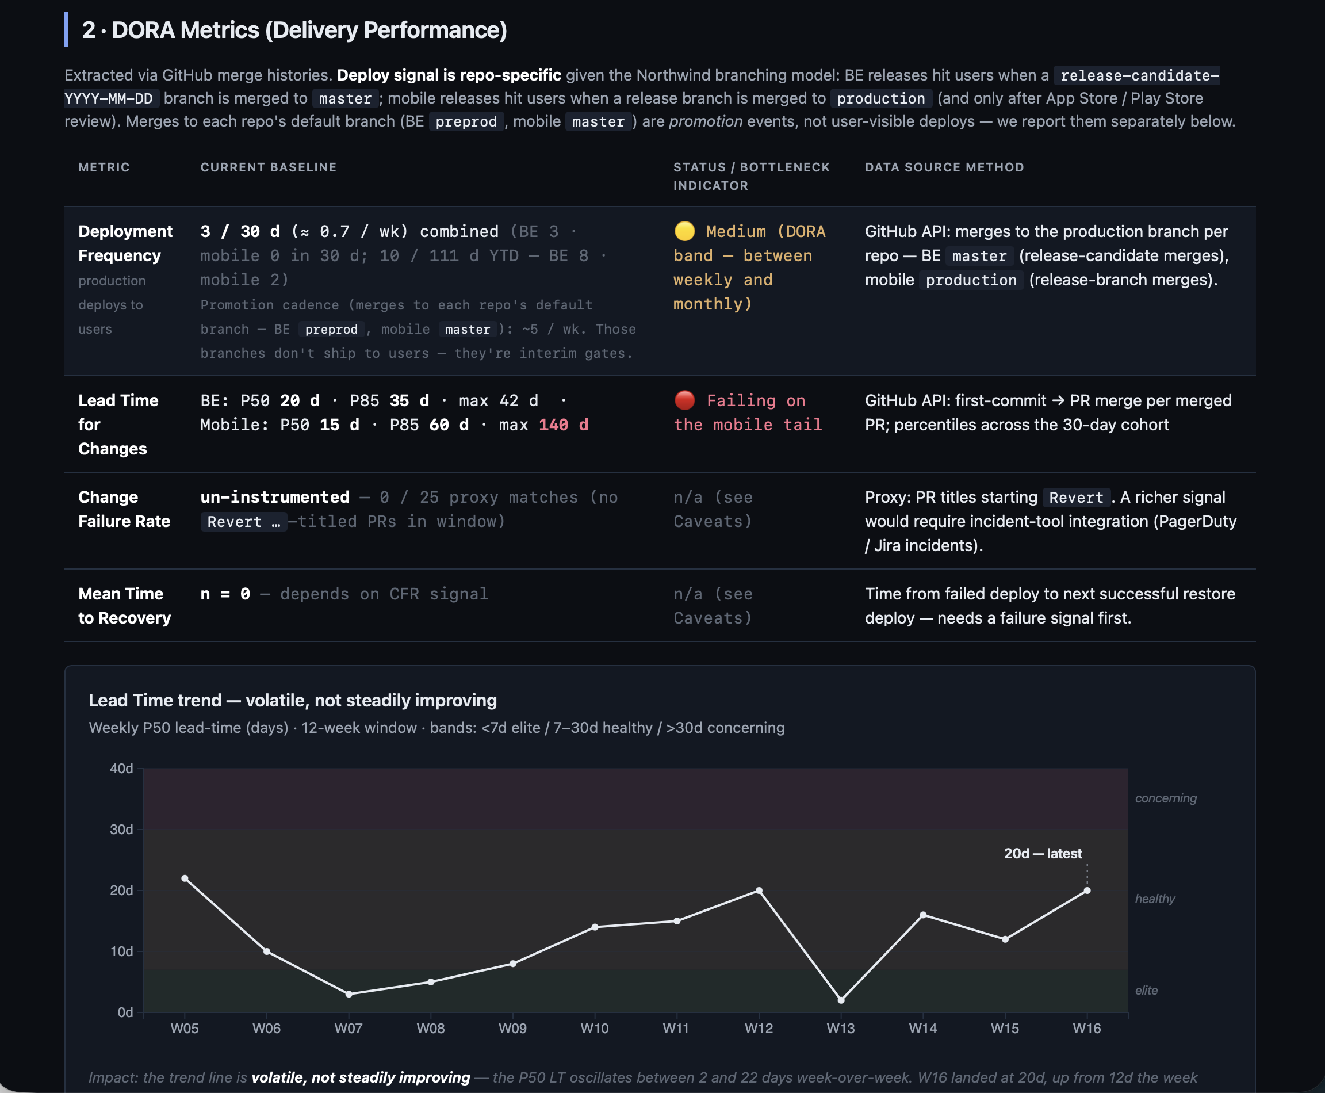Click the W05 data point on chart
1325x1093 pixels.
click(185, 878)
